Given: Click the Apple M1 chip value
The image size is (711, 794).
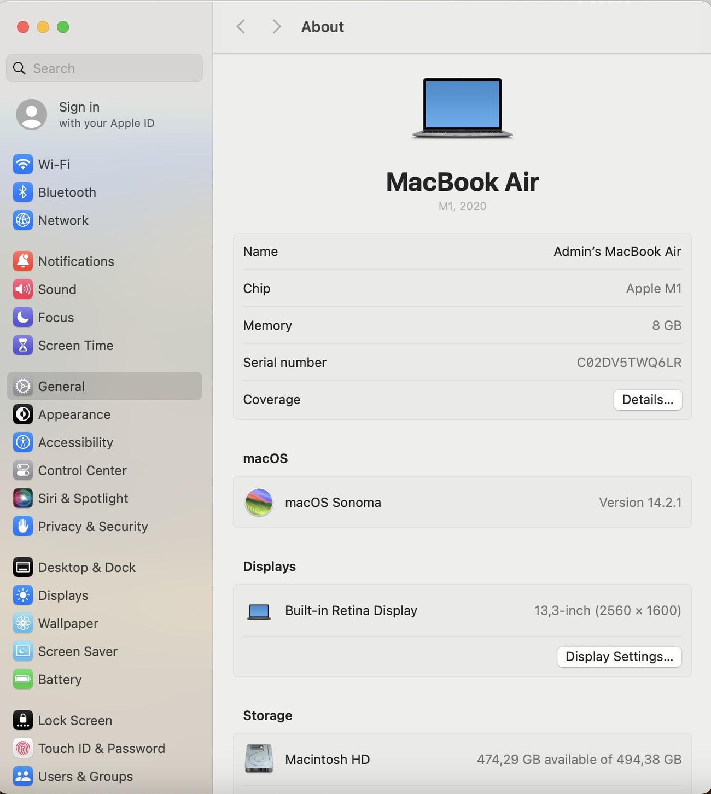Looking at the screenshot, I should [x=654, y=289].
